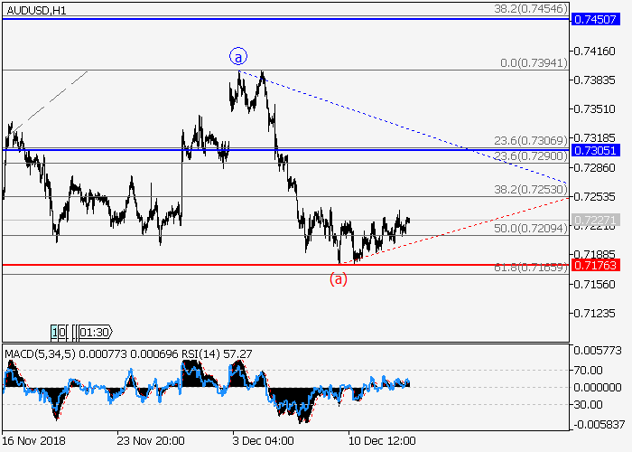Click the '10 Dec 12:00' time axis label
This screenshot has height=452, width=632.
click(382, 441)
